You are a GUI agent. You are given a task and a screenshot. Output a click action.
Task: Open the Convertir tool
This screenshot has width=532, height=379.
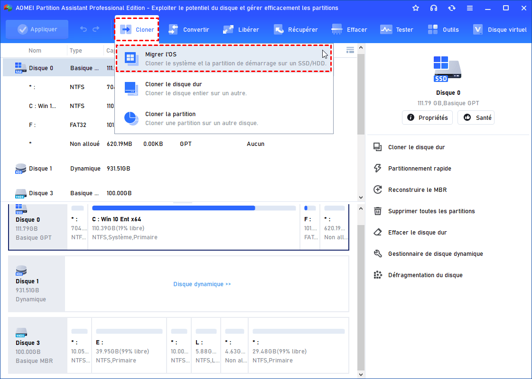[189, 29]
